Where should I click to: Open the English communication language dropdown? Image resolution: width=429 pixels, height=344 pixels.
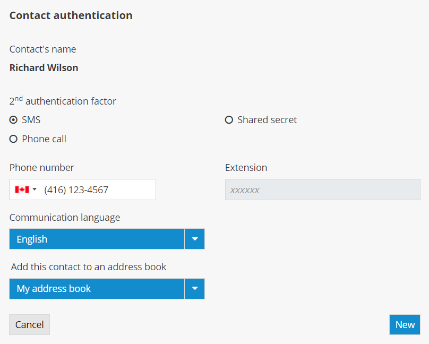click(x=97, y=239)
